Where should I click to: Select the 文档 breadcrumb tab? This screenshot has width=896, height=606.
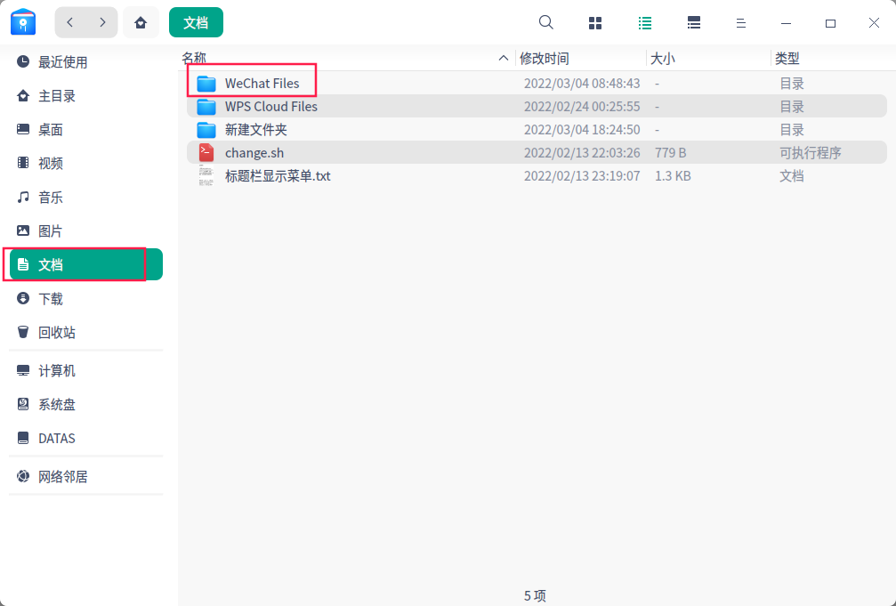point(196,21)
